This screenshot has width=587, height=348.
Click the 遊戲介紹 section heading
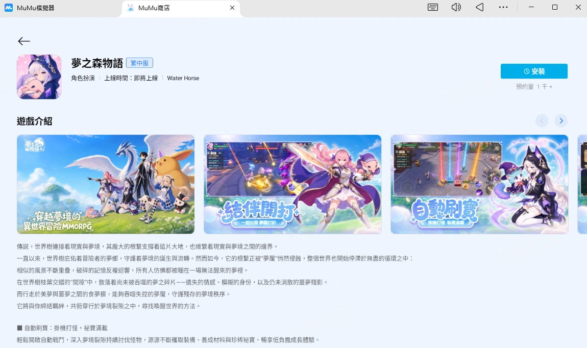pyautogui.click(x=34, y=121)
